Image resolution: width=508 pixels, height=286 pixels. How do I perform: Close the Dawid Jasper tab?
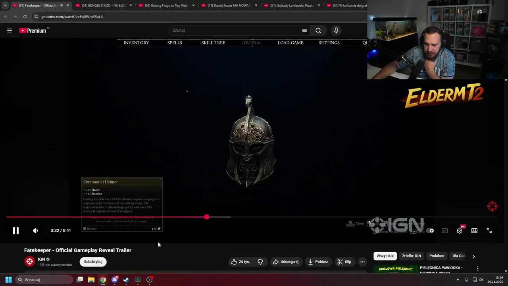256,6
